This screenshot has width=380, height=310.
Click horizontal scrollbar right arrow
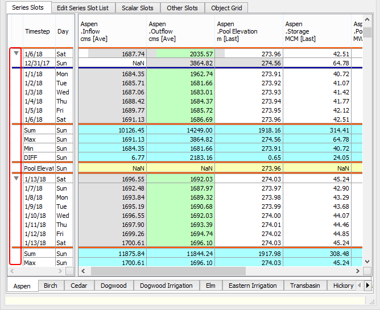point(357,271)
